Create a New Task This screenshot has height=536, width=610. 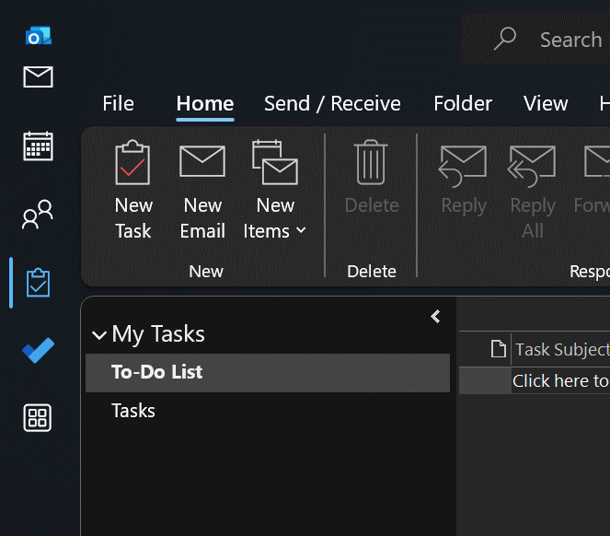coord(133,190)
